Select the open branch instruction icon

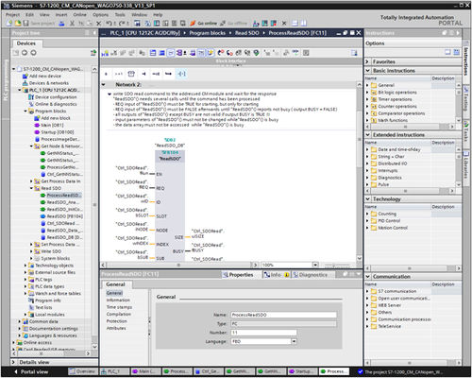[156, 74]
